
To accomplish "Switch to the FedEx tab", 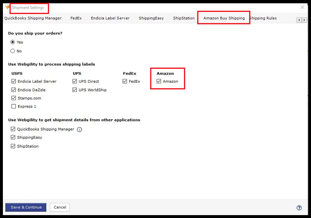I will (76, 18).
